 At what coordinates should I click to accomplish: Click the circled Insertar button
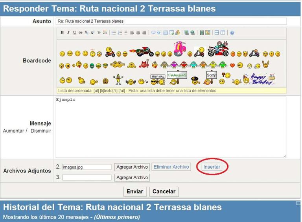pyautogui.click(x=212, y=167)
